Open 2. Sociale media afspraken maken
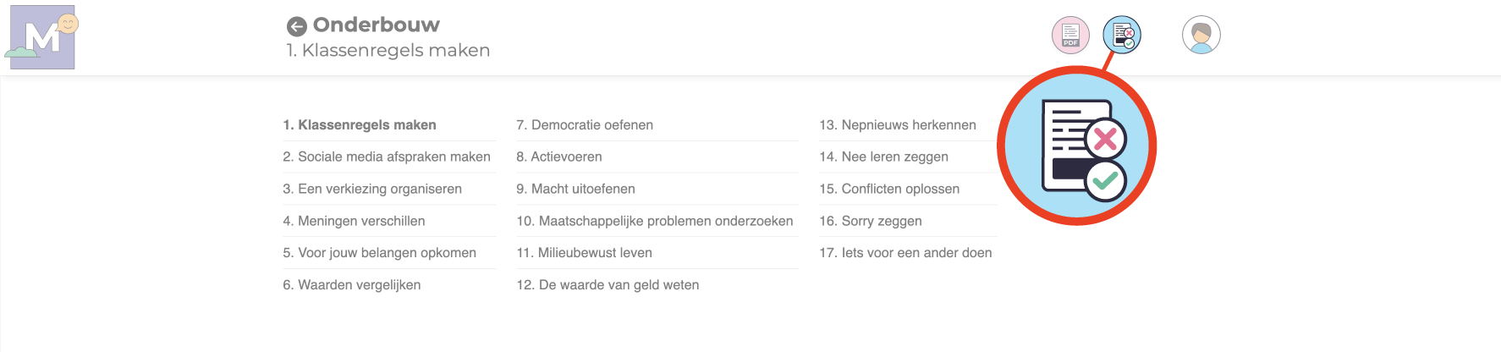The width and height of the screenshot is (1501, 352). coord(387,157)
